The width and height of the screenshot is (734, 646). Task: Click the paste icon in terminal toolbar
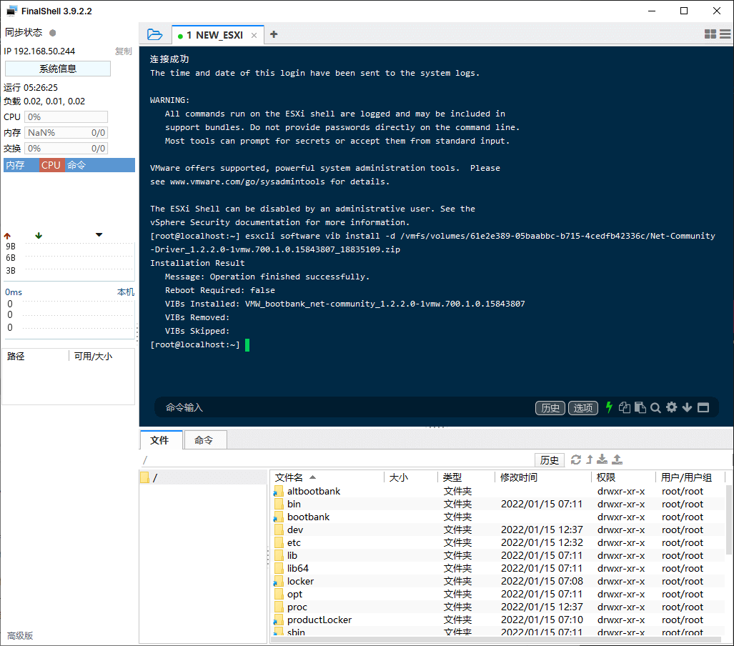640,407
